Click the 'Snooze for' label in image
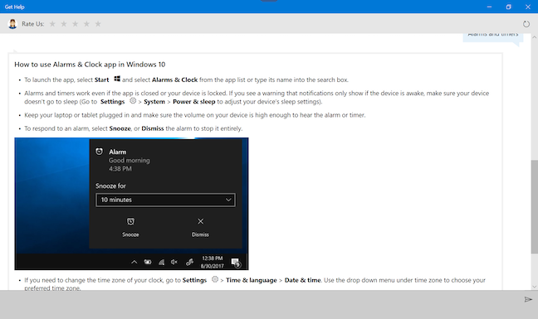538x319 pixels. click(110, 186)
